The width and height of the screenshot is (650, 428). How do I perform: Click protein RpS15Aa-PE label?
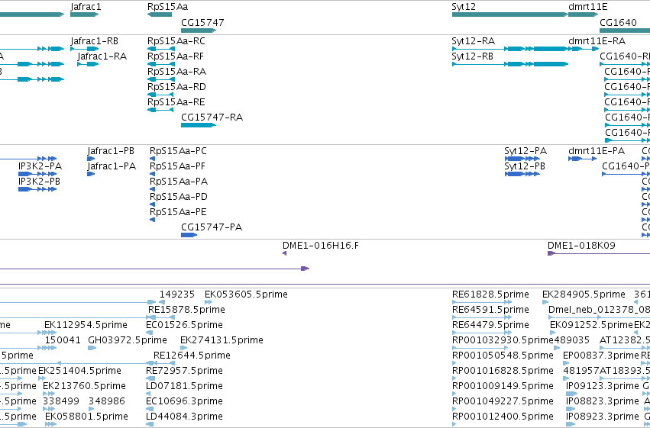pyautogui.click(x=178, y=212)
